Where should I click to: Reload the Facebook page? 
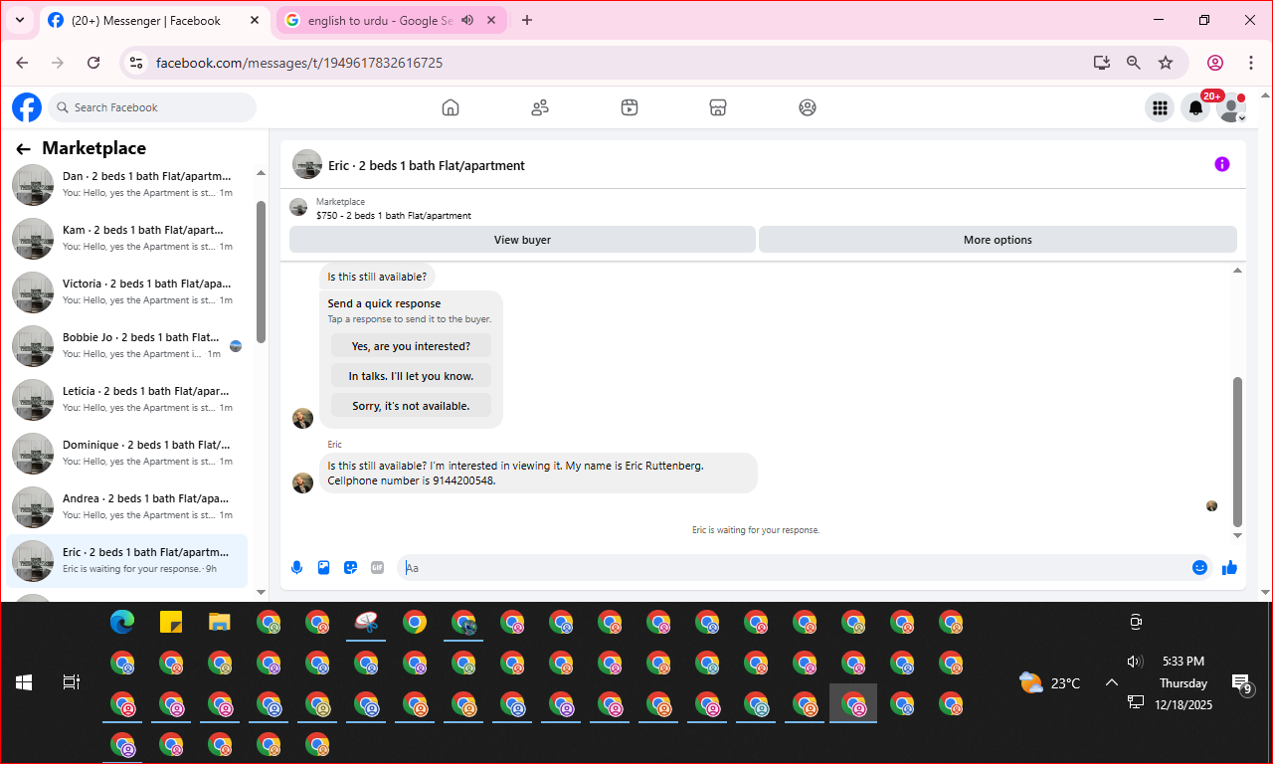click(93, 63)
